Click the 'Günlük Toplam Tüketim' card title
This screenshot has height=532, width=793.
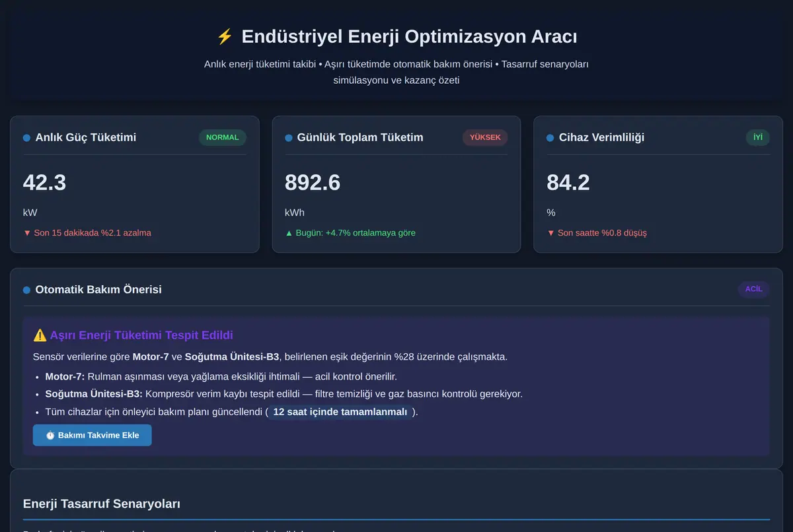click(360, 137)
